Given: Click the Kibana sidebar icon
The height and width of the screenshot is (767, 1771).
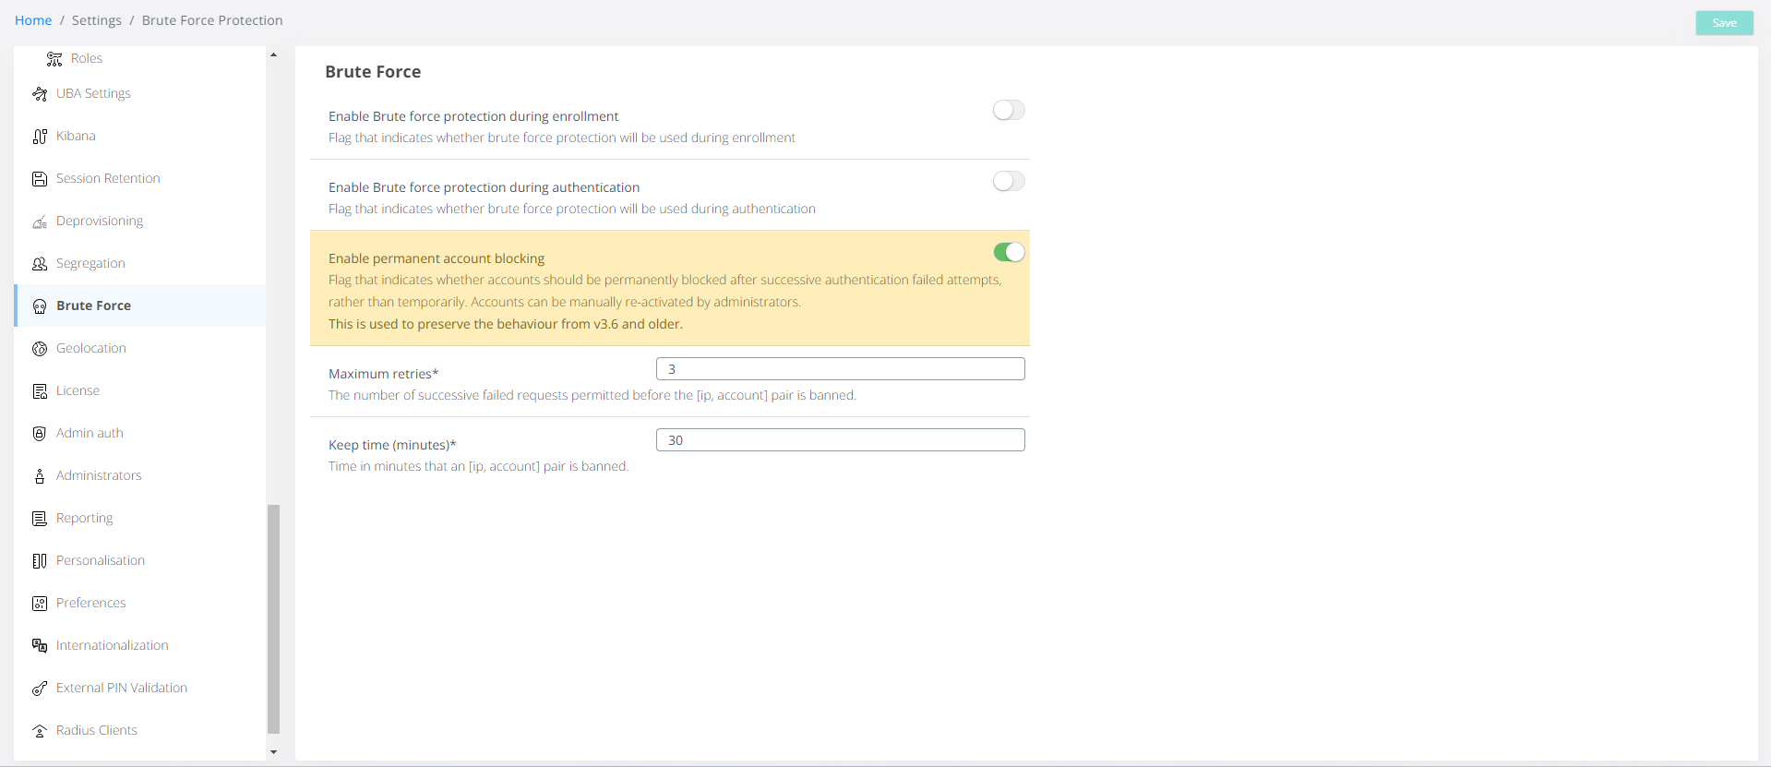Looking at the screenshot, I should (x=40, y=137).
